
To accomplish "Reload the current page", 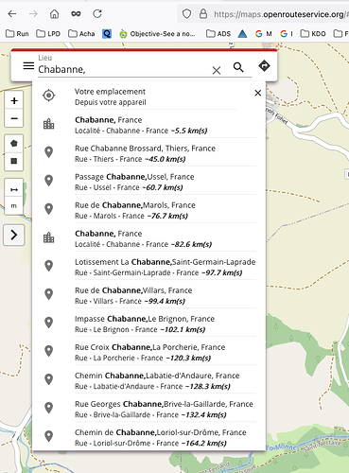I will point(97,13).
